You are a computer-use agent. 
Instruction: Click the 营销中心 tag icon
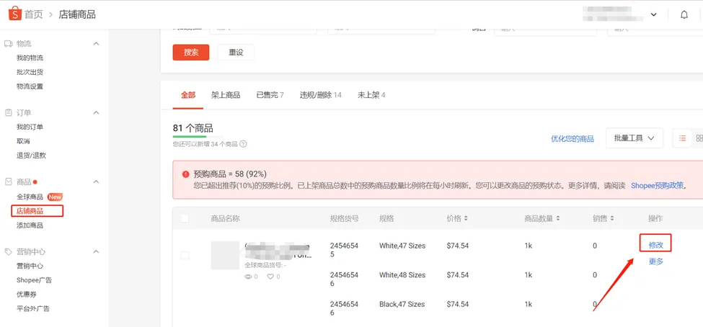(8, 251)
